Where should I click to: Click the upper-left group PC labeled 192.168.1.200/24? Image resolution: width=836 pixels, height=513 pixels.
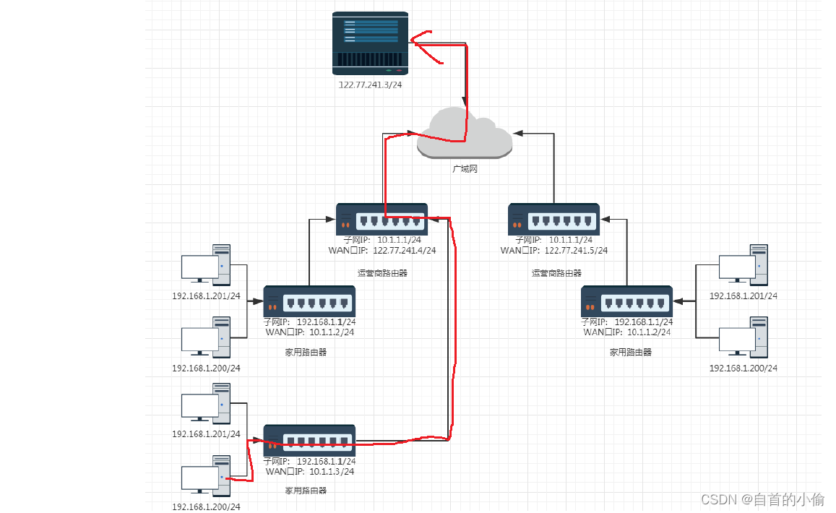tap(206, 337)
